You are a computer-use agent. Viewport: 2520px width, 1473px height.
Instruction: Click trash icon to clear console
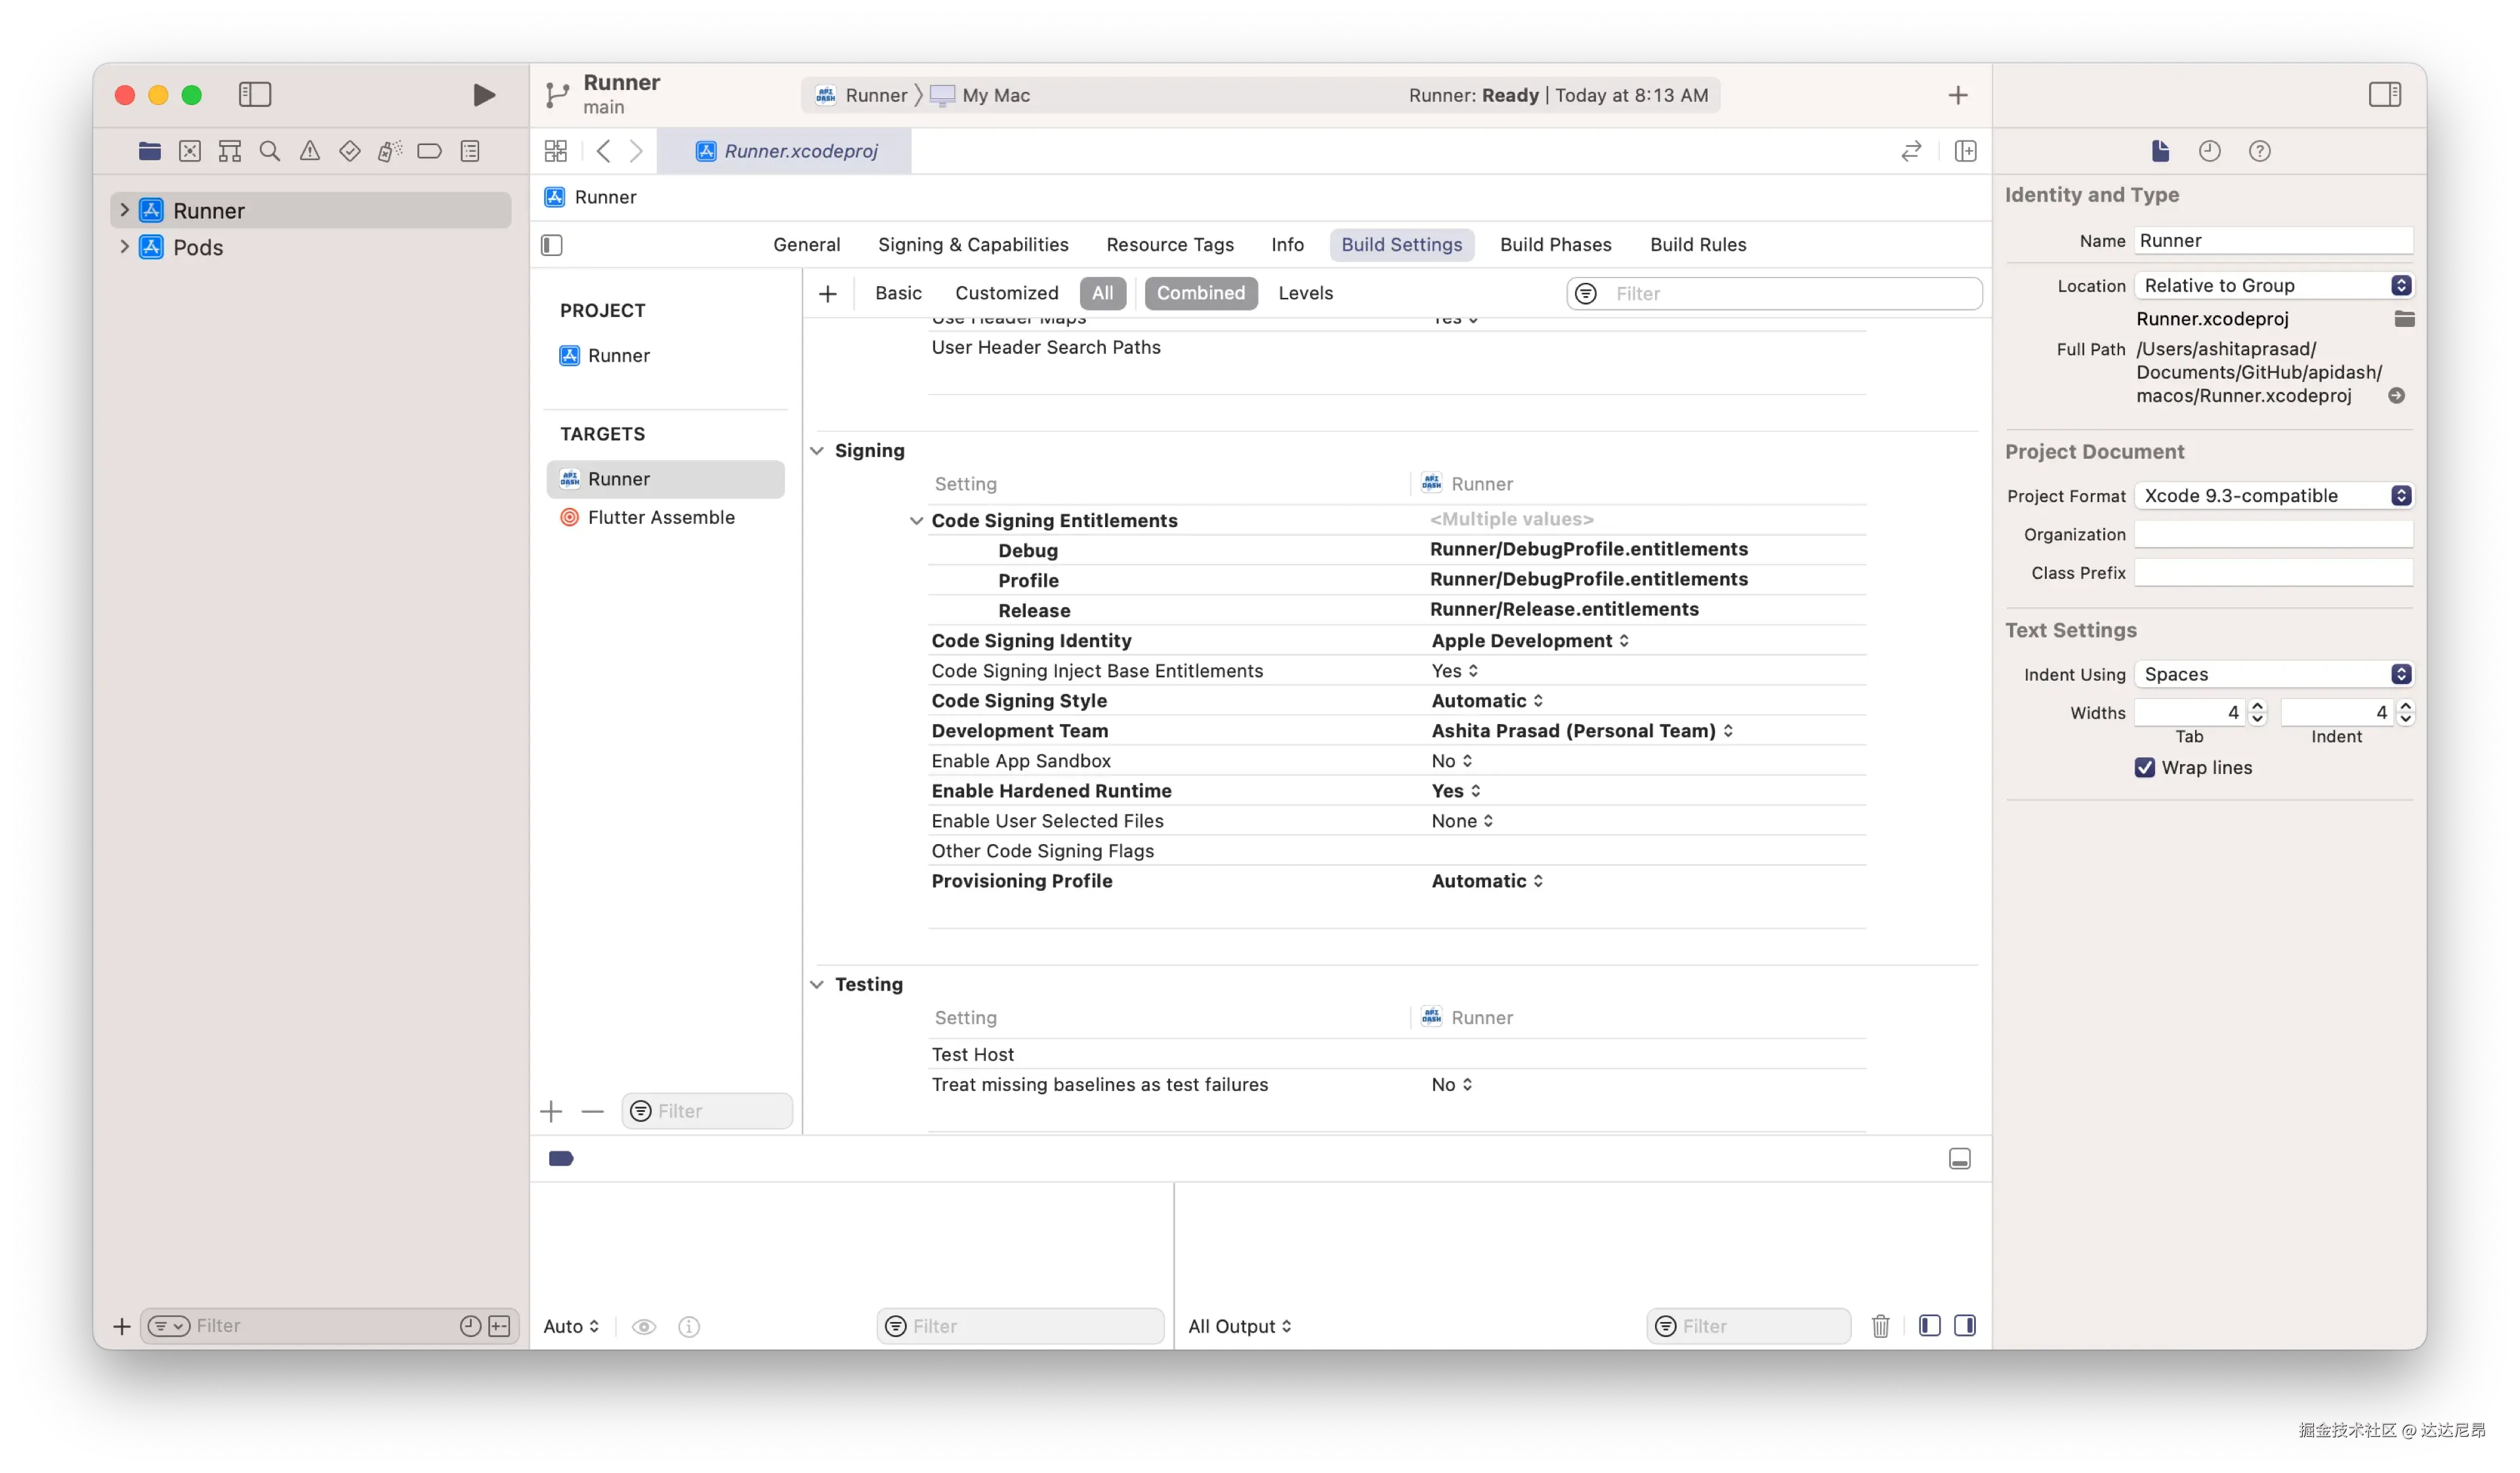(1880, 1326)
